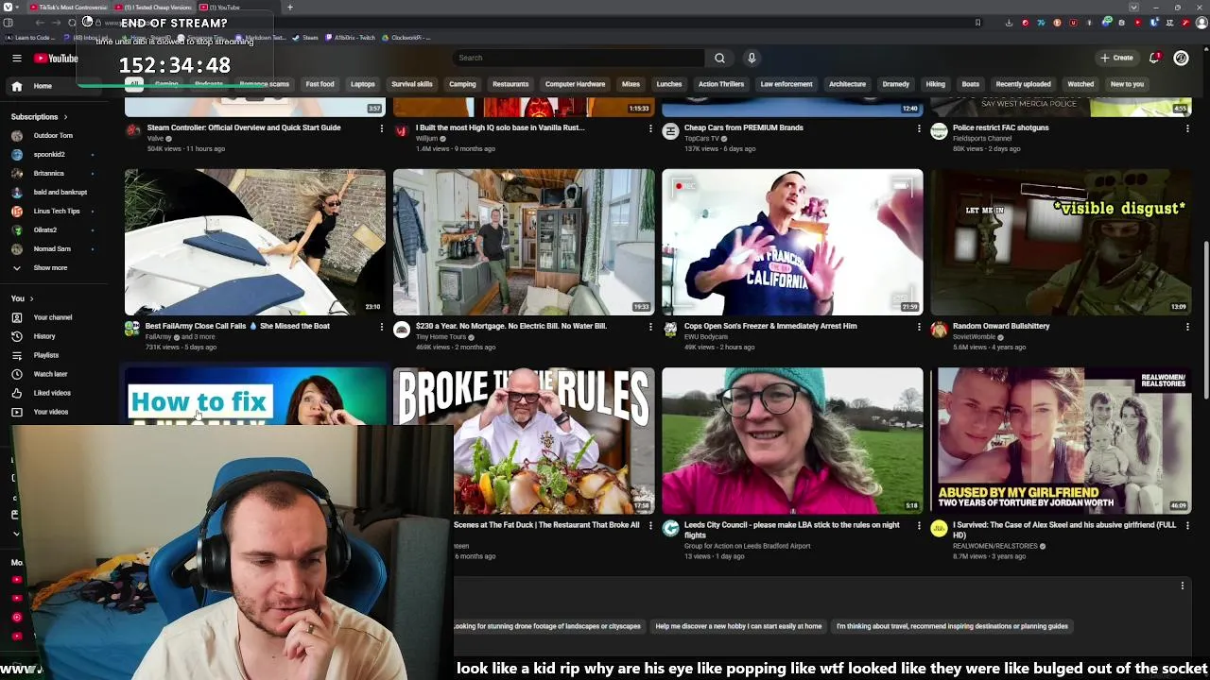The height and width of the screenshot is (680, 1210).
Task: Open options for Steam Controller video
Action: (x=382, y=128)
